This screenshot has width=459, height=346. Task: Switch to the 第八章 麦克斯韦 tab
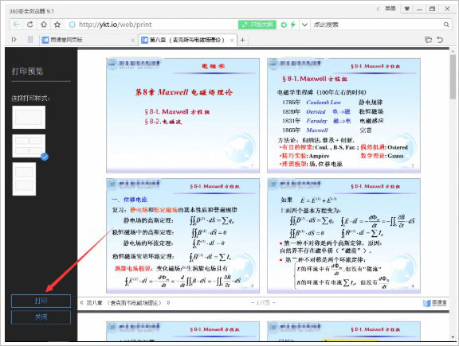(x=187, y=40)
